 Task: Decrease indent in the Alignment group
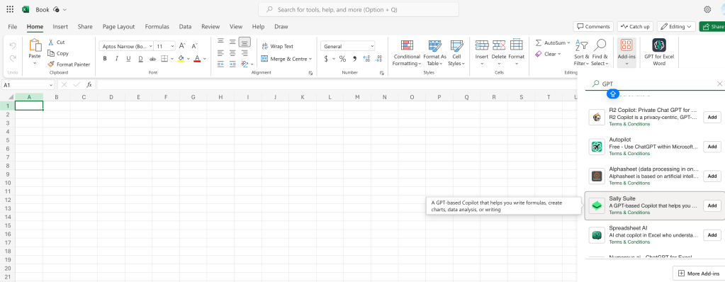220,64
